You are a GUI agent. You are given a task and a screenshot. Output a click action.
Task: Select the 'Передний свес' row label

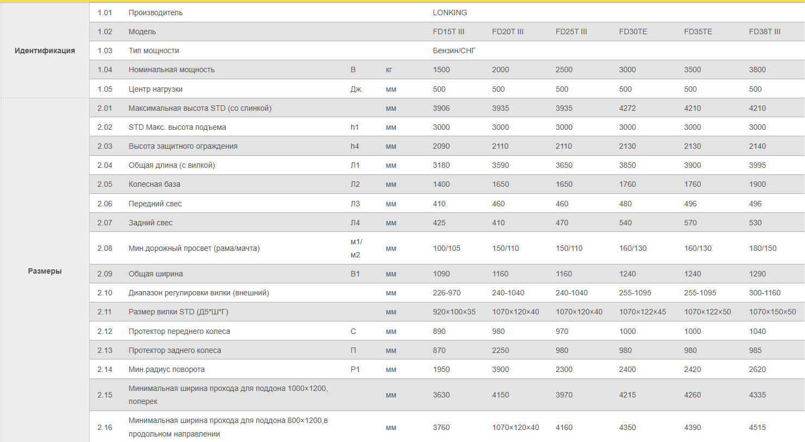pos(155,204)
